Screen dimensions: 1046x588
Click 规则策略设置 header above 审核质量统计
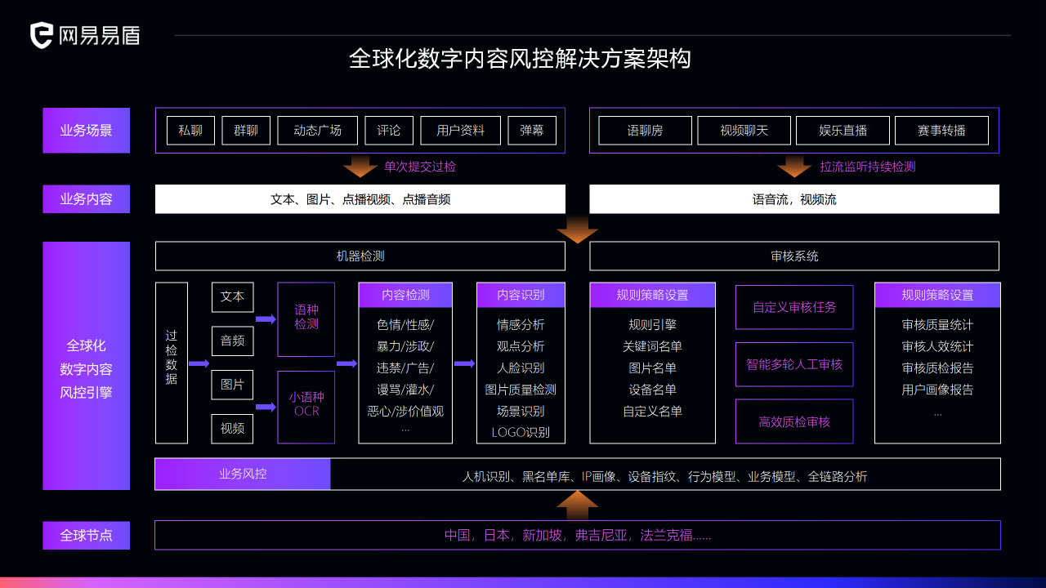click(x=937, y=295)
